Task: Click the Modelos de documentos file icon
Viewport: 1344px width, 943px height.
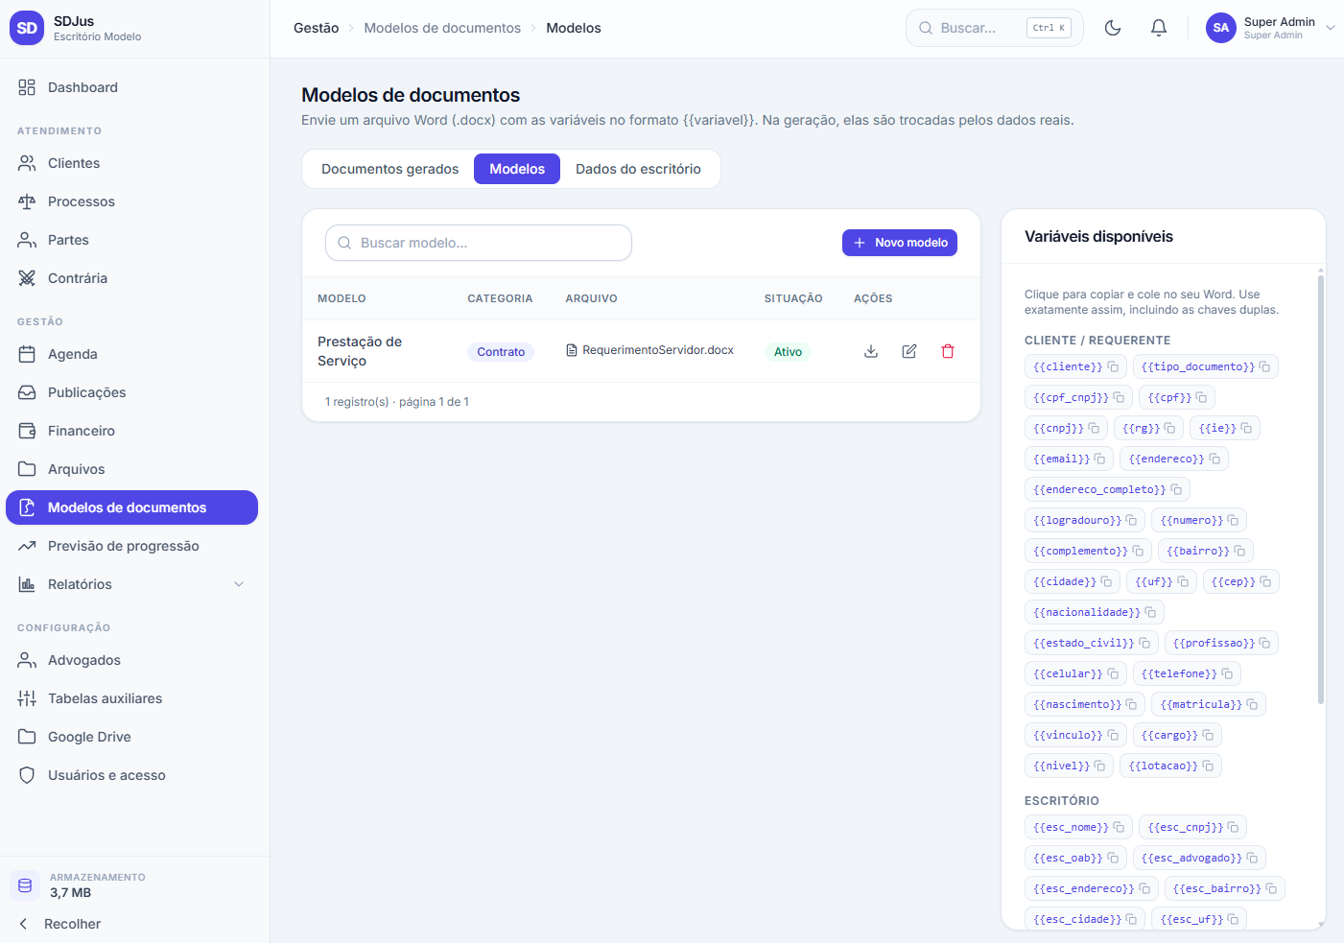Action: 27,507
